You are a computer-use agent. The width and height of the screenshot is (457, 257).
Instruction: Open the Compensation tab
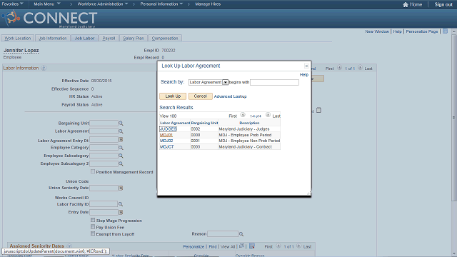[165, 38]
